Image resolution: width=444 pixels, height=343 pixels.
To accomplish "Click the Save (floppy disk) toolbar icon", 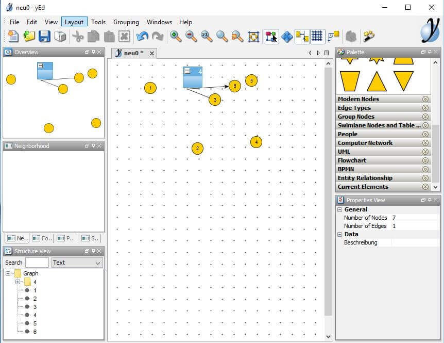I will 44,37.
